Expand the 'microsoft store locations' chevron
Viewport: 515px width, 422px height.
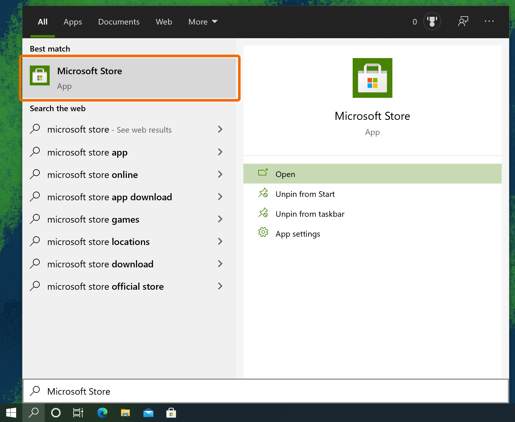220,241
